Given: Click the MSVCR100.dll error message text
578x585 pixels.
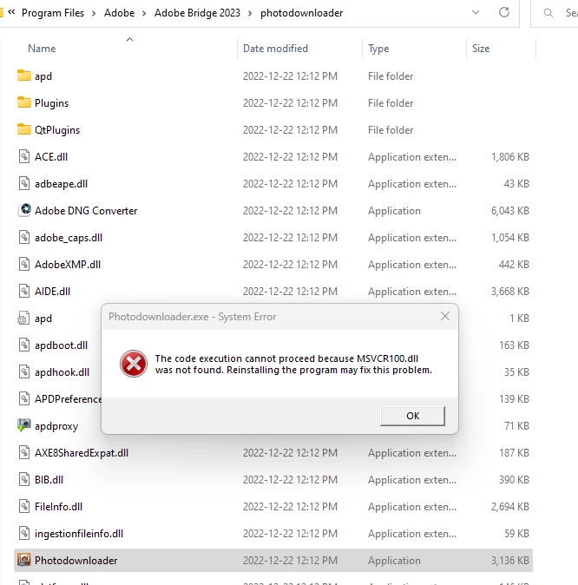Looking at the screenshot, I should tap(293, 365).
